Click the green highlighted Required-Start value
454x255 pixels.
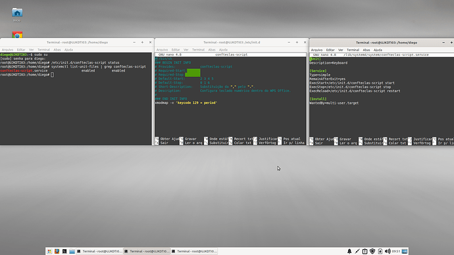pyautogui.click(x=193, y=70)
